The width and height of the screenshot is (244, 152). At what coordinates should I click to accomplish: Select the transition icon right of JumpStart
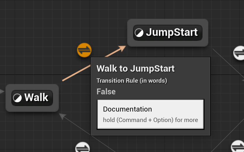tap(239, 53)
